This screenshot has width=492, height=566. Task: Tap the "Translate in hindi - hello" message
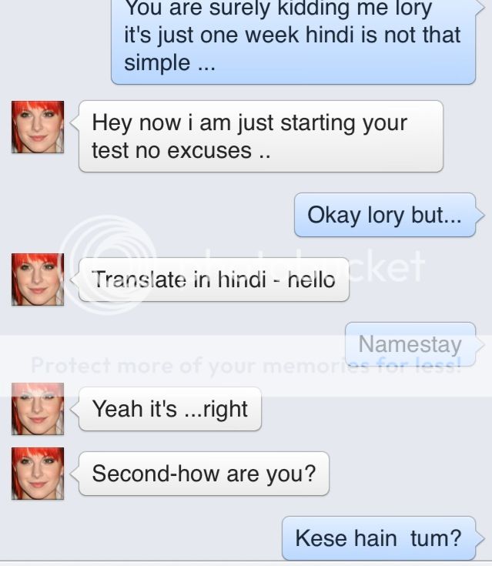[x=213, y=279]
